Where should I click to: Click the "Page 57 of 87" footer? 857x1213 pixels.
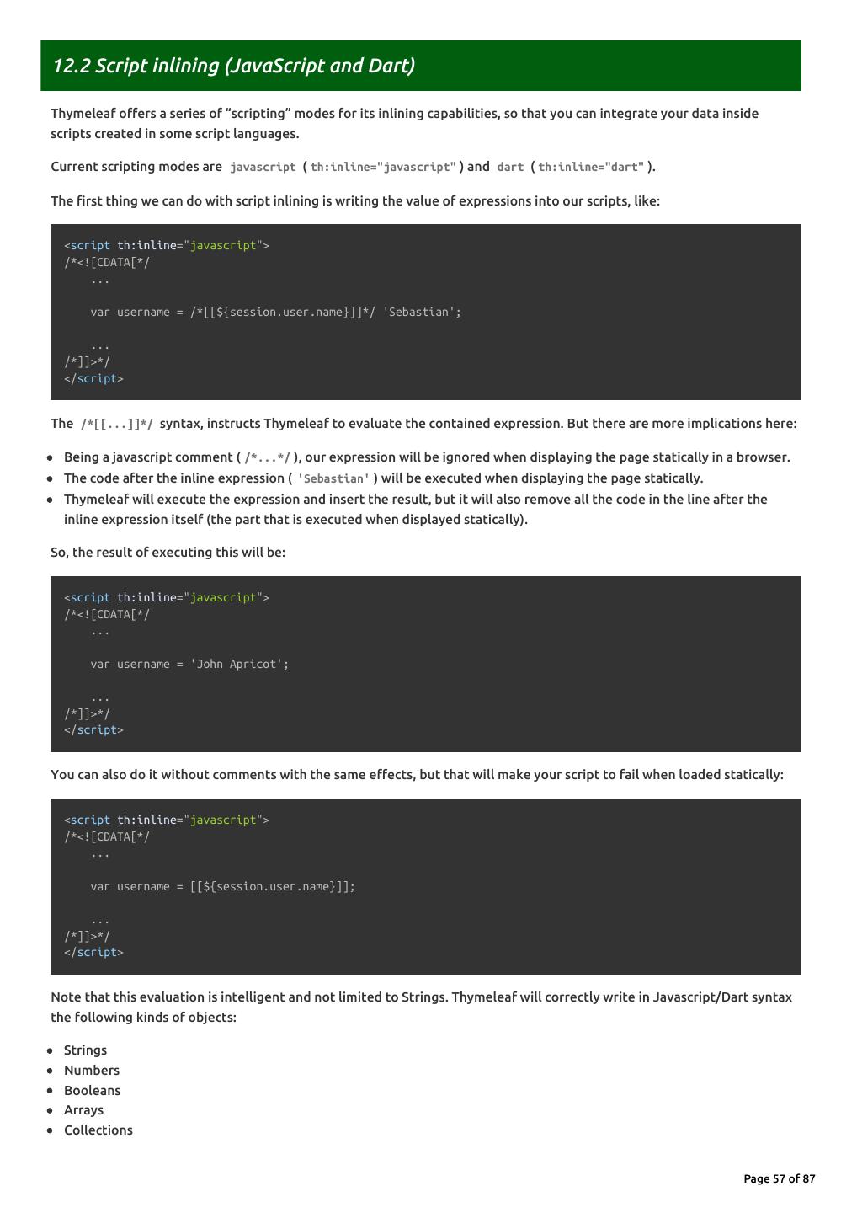pos(780,1178)
